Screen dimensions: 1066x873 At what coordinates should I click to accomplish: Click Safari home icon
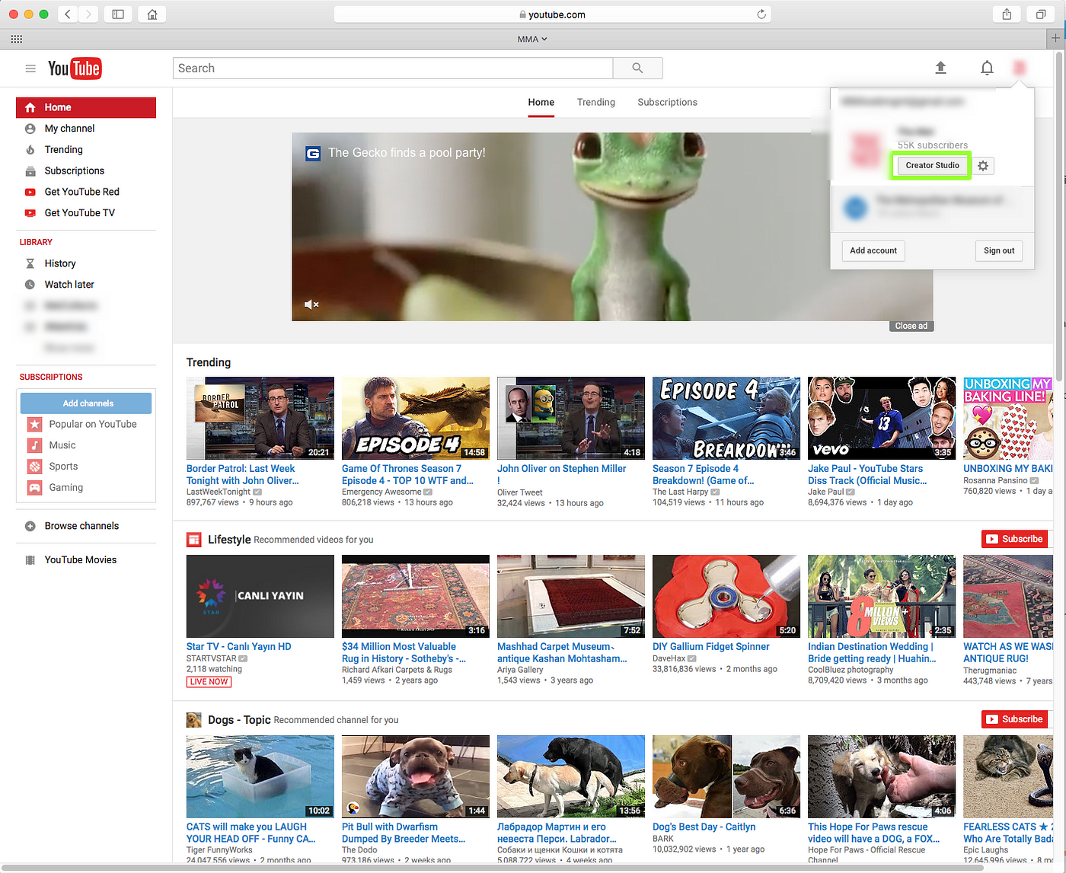(152, 14)
